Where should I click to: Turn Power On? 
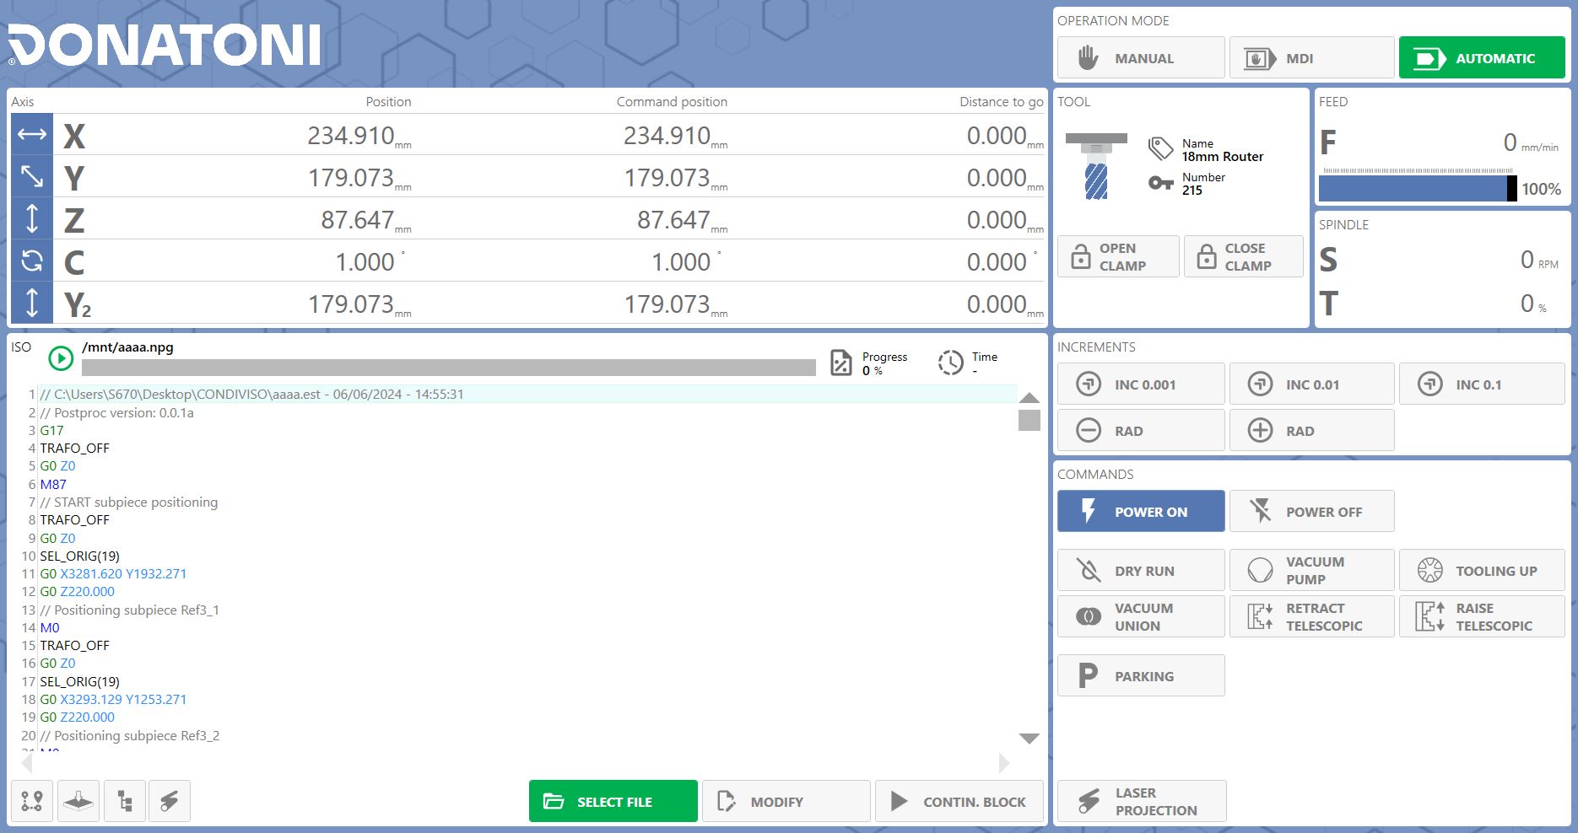(x=1141, y=512)
